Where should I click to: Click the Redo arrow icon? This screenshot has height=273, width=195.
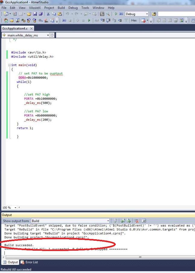coord(77,14)
